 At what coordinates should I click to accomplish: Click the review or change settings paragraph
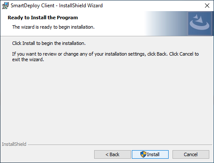click(x=105, y=56)
